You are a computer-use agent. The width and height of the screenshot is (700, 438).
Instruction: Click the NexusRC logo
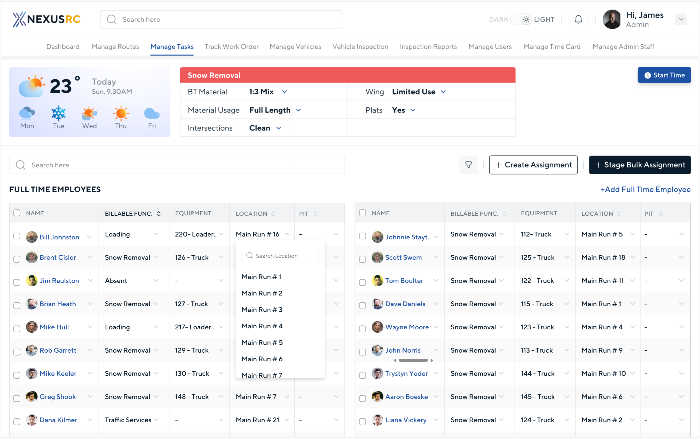coord(46,19)
